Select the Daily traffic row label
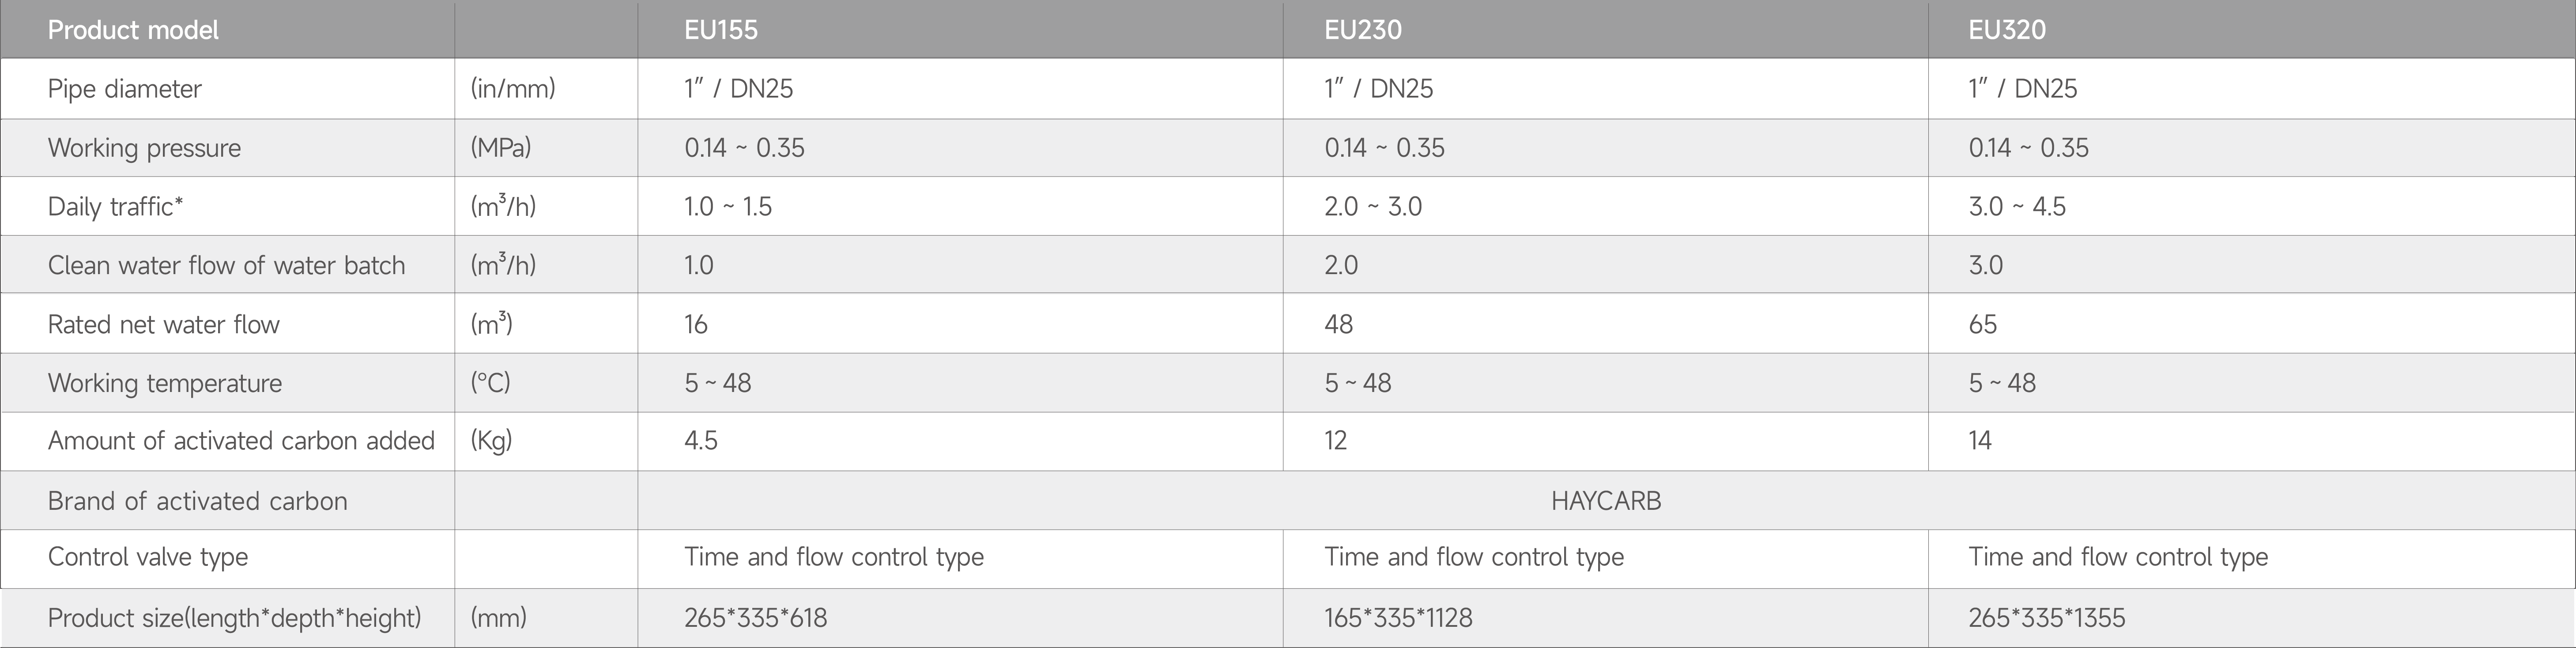This screenshot has width=2576, height=648. pyautogui.click(x=115, y=207)
